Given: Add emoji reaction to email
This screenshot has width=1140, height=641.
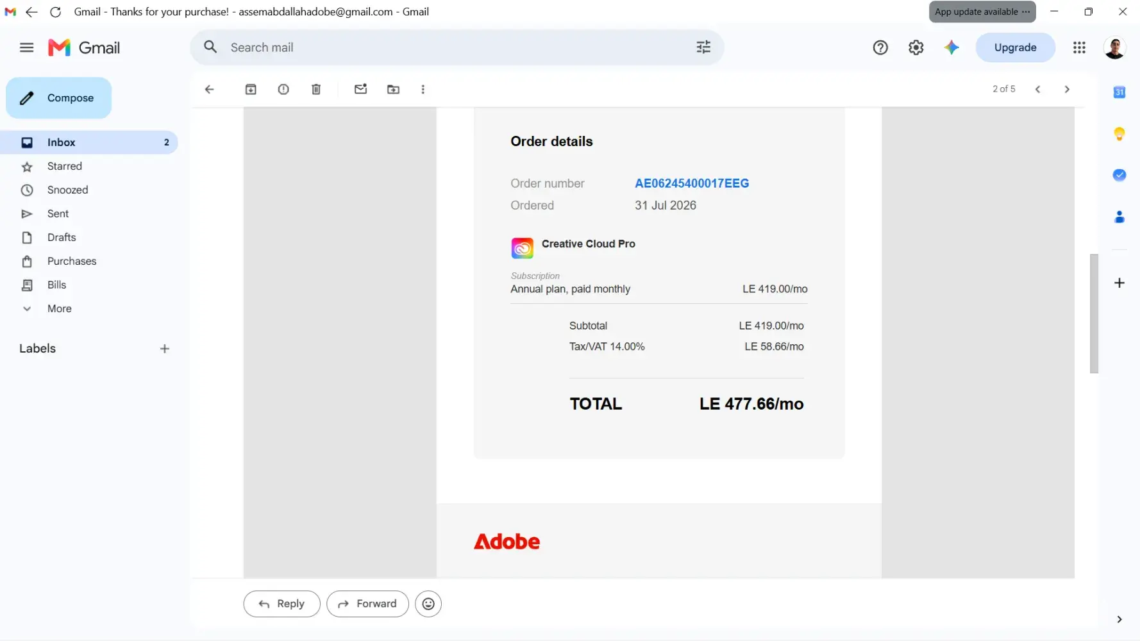Looking at the screenshot, I should 428,604.
